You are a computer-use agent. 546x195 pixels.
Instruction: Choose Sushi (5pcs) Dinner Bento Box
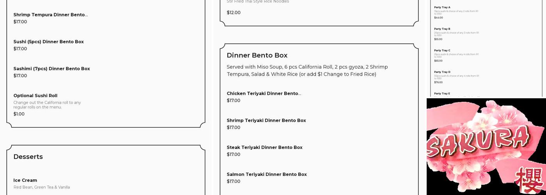point(48,42)
